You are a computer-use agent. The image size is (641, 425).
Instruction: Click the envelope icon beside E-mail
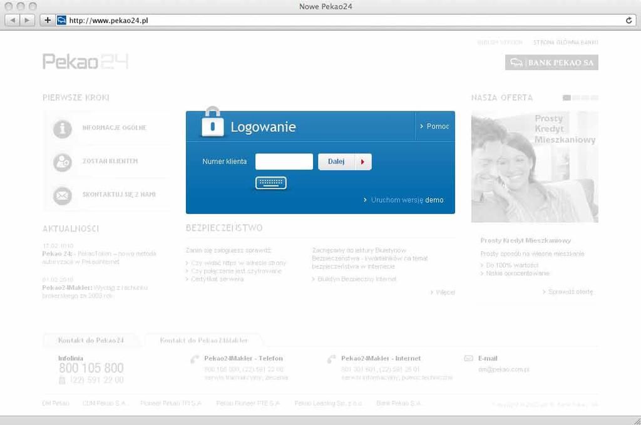click(x=468, y=359)
